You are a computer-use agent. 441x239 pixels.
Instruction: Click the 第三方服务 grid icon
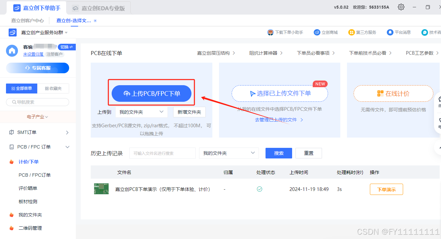tap(352, 32)
